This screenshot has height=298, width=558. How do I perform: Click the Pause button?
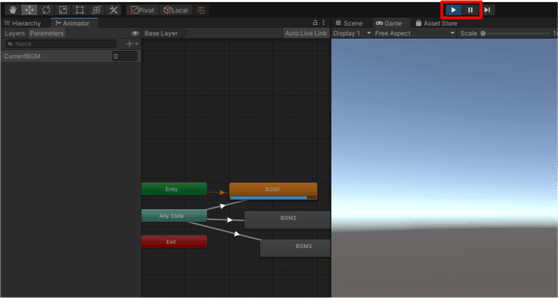470,10
